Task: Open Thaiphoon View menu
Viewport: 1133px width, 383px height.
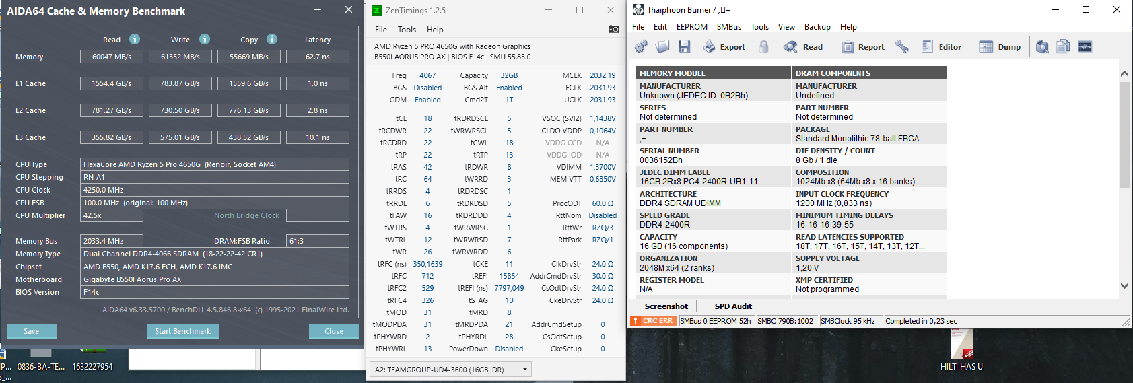Action: click(786, 27)
